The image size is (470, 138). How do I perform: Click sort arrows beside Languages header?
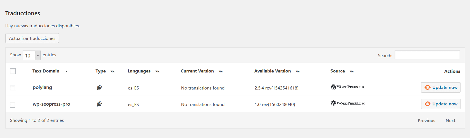coord(157,71)
